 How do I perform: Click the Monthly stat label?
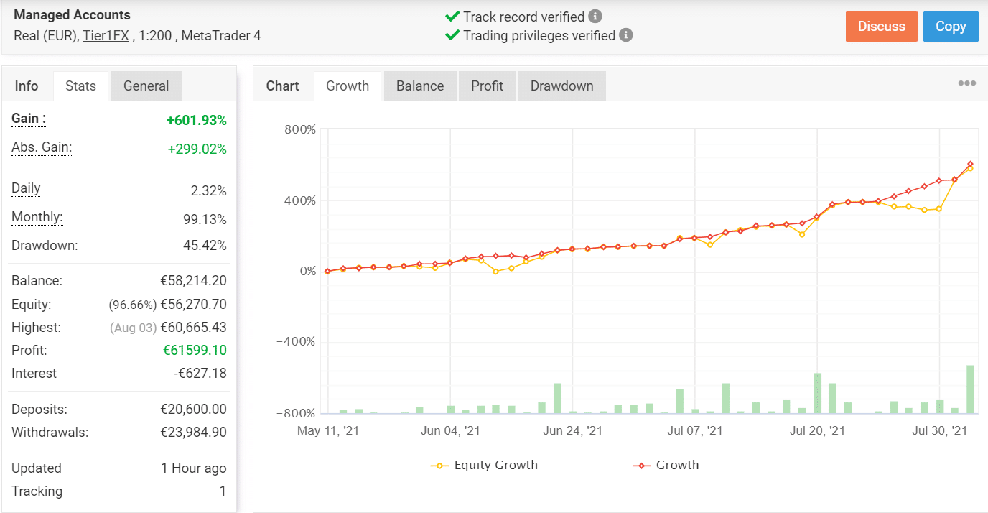coord(37,217)
